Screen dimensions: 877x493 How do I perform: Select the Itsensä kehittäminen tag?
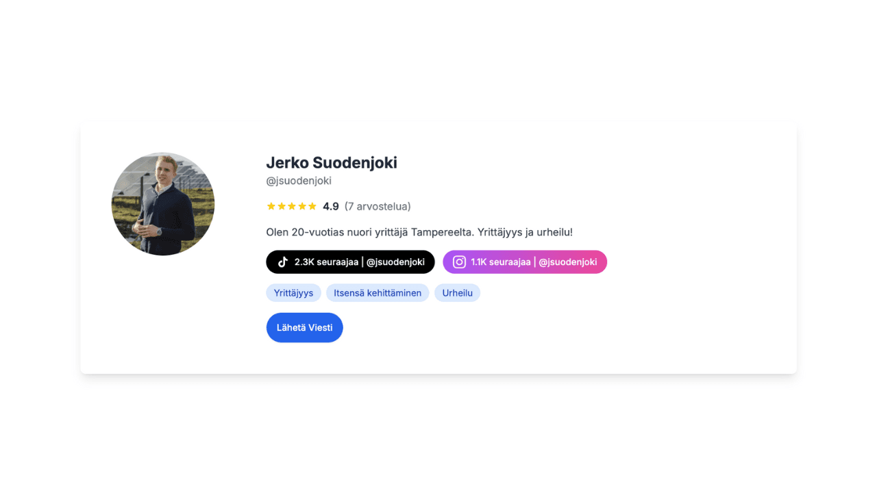[378, 292]
